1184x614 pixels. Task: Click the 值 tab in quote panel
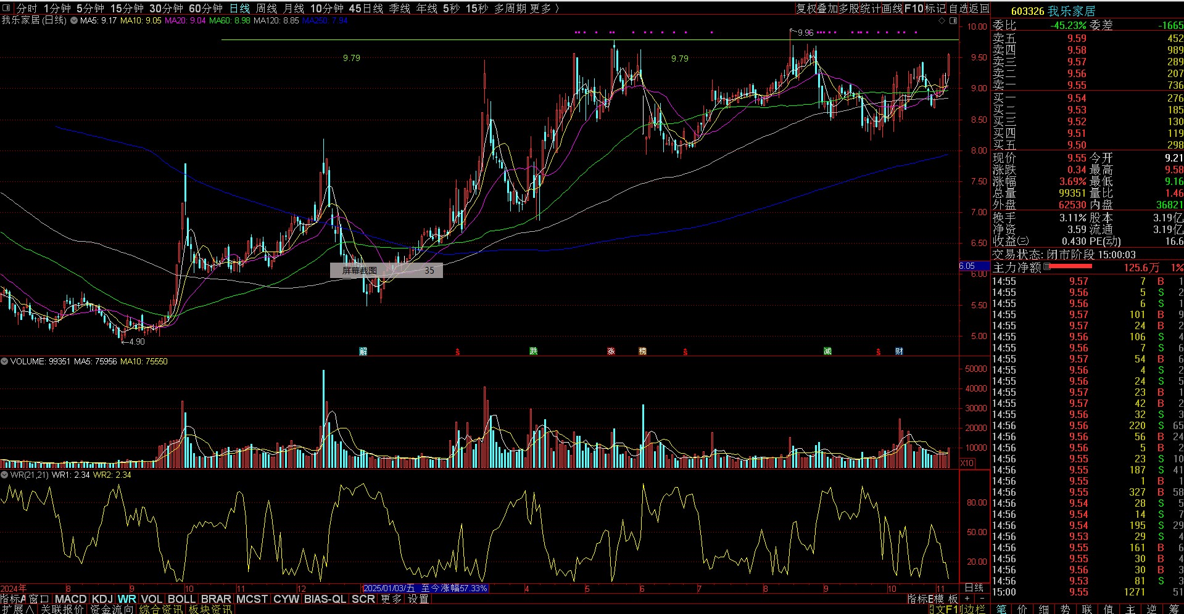pyautogui.click(x=1109, y=608)
